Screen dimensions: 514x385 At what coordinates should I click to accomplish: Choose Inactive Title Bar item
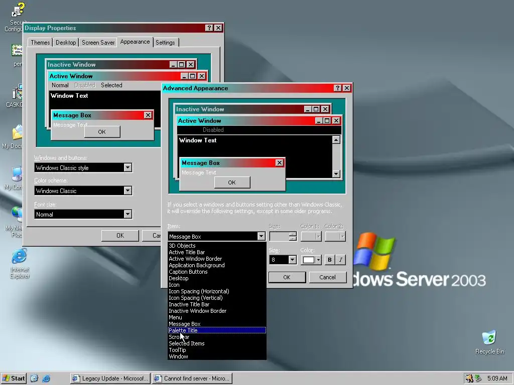coord(217,304)
